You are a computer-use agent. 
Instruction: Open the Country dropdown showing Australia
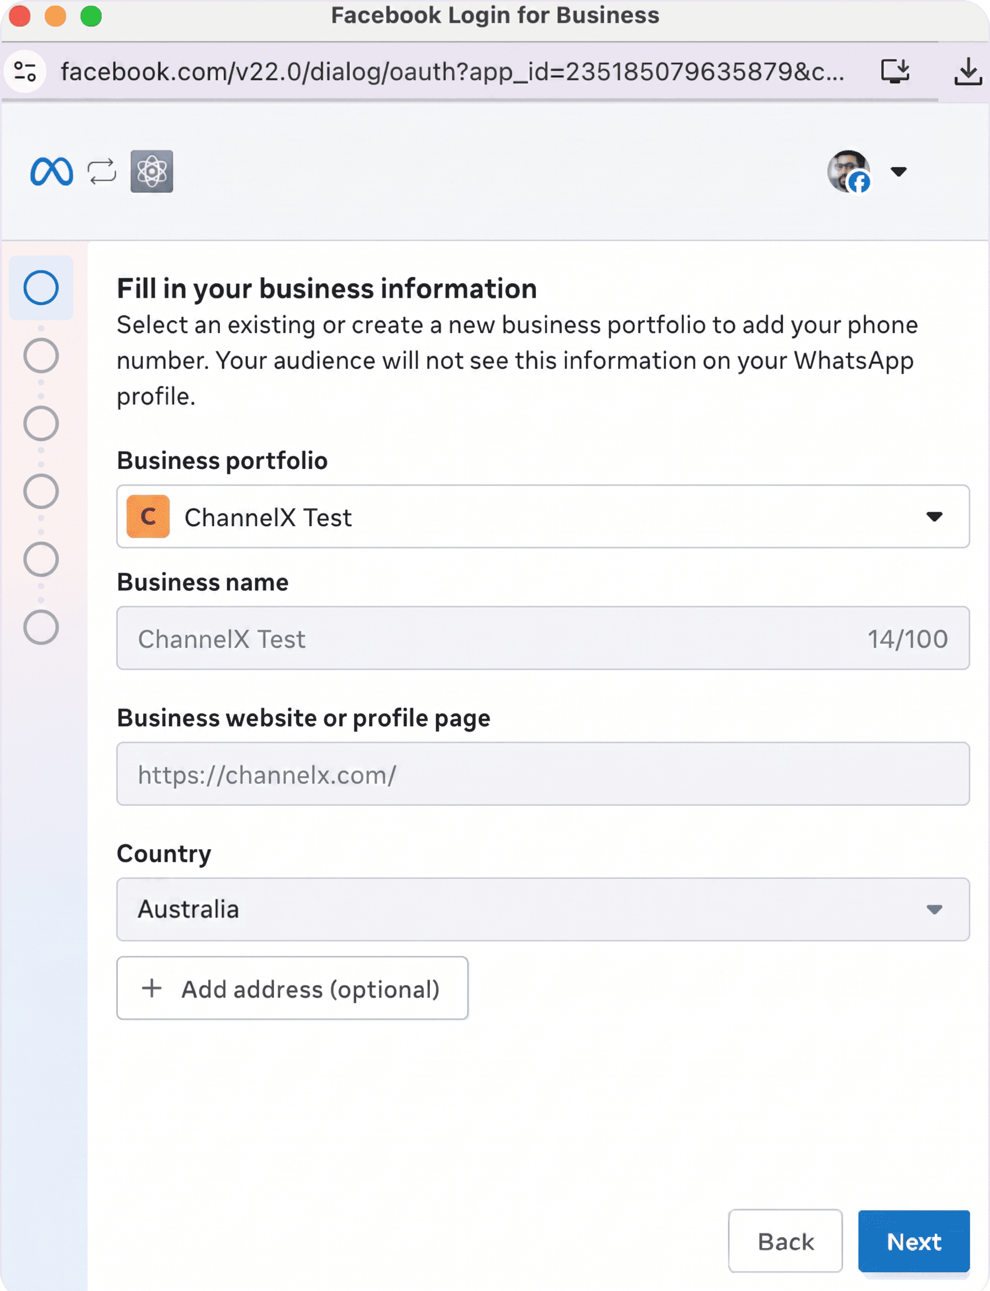tap(543, 909)
